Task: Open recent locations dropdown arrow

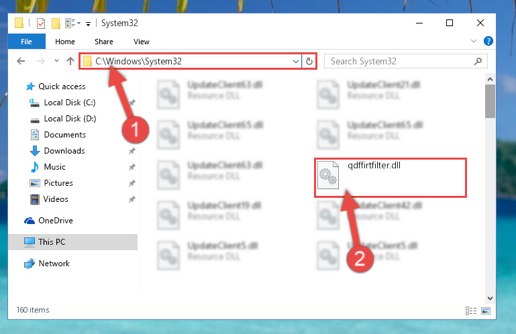Action: (x=56, y=61)
